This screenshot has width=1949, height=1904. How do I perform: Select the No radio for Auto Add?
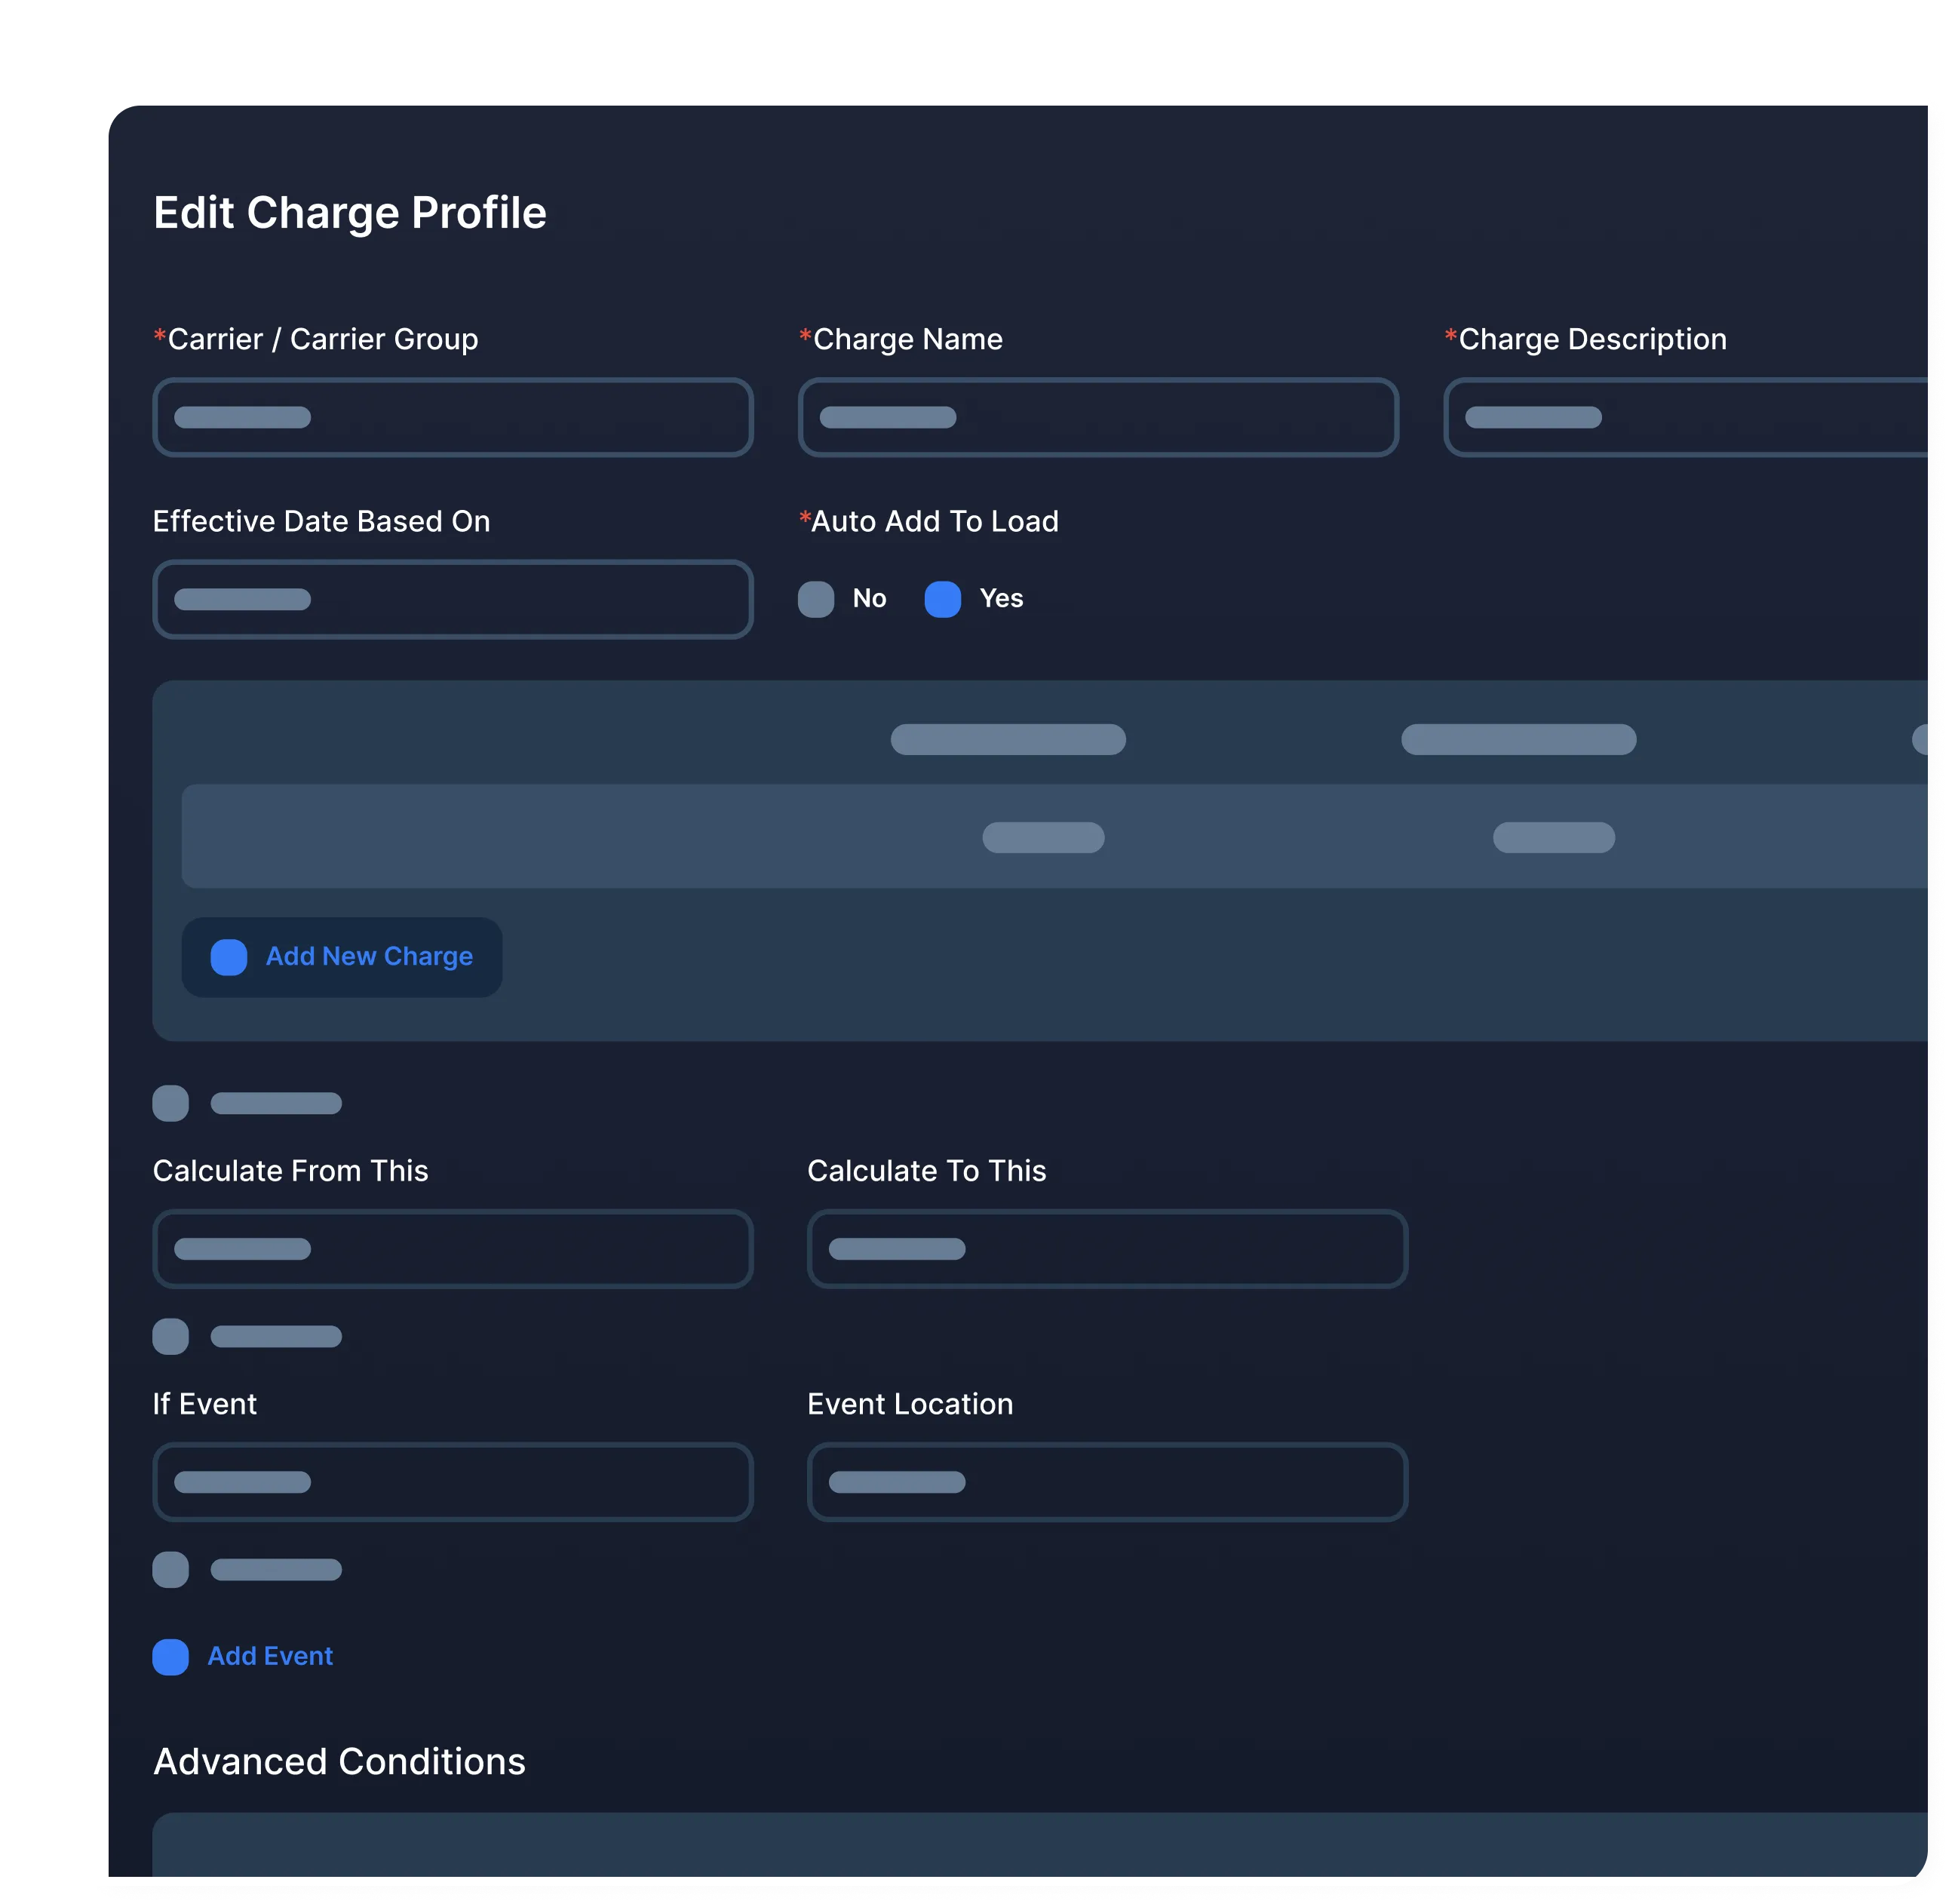point(816,599)
